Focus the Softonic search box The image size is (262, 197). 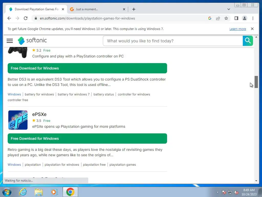coord(173,41)
